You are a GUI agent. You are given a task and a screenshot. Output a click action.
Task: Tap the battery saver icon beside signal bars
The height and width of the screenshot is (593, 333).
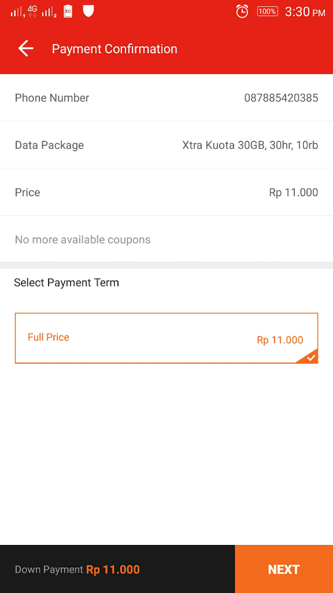point(68,10)
